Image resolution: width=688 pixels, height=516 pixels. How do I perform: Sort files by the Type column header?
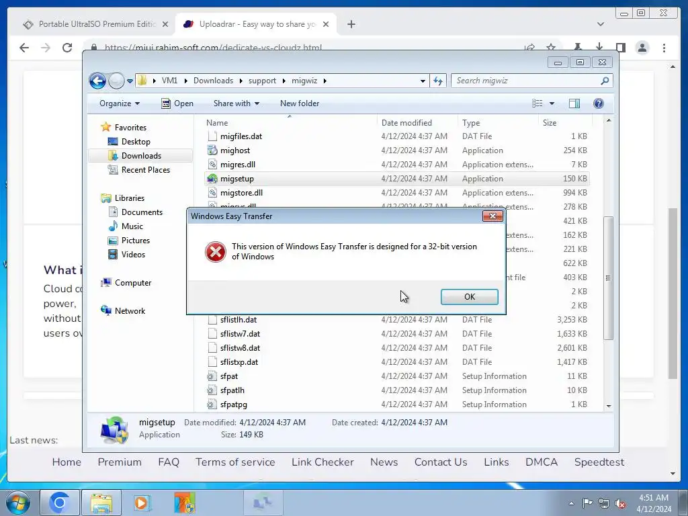click(x=471, y=123)
